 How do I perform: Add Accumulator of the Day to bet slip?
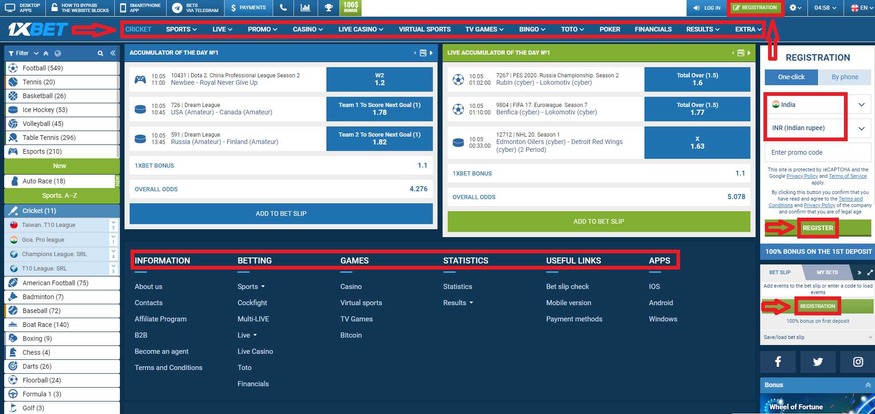[281, 213]
